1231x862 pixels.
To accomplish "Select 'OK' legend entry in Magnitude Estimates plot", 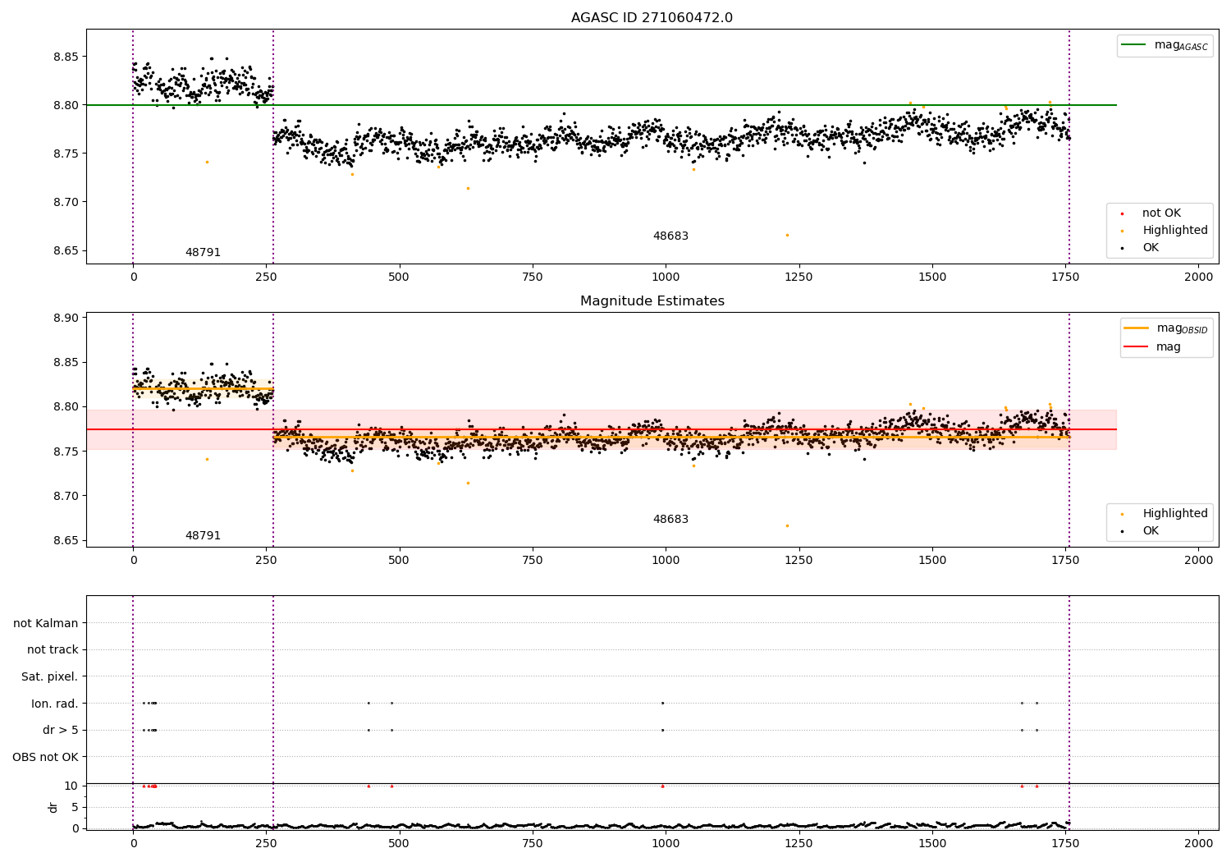I will pos(1151,531).
